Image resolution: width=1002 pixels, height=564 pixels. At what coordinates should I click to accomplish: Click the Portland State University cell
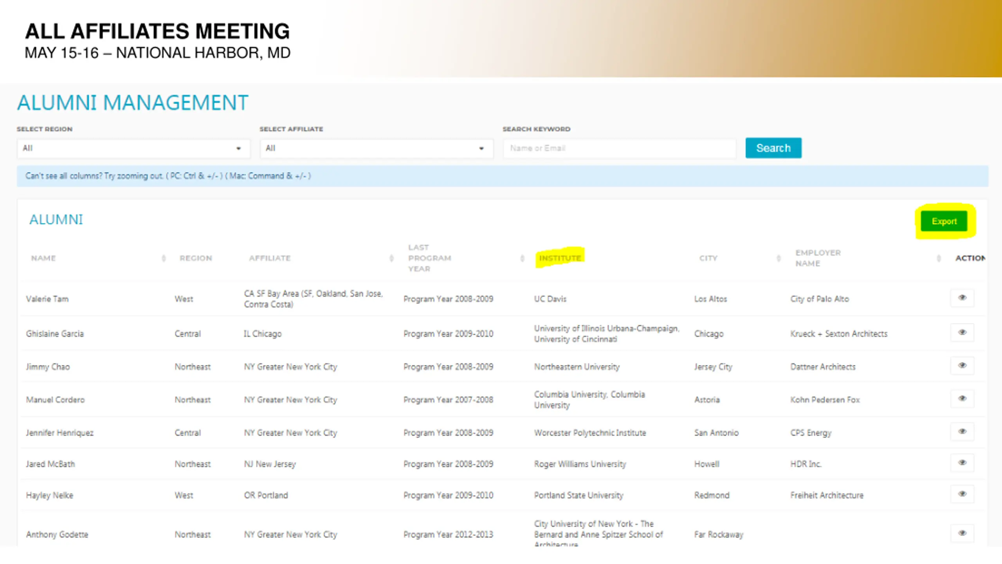pos(578,495)
